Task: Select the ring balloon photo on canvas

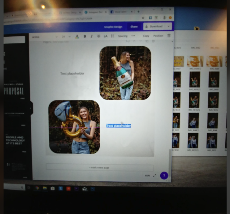Action: [74, 127]
